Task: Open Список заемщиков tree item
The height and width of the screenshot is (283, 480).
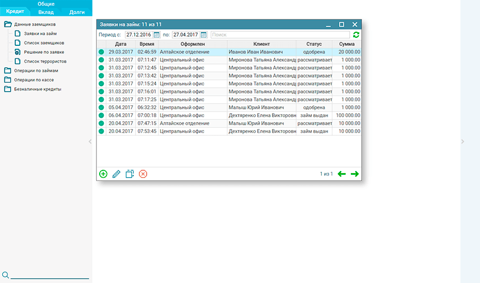Action: (x=44, y=43)
